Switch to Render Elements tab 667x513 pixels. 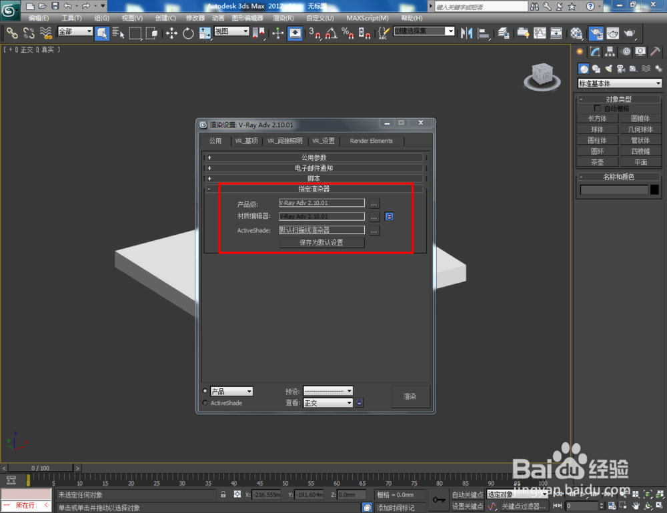pos(372,141)
